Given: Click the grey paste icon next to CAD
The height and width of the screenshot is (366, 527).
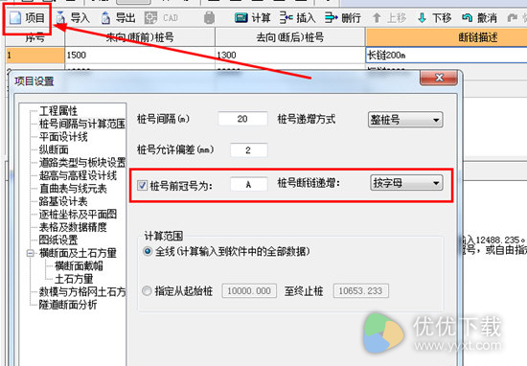Looking at the screenshot, I should (209, 18).
